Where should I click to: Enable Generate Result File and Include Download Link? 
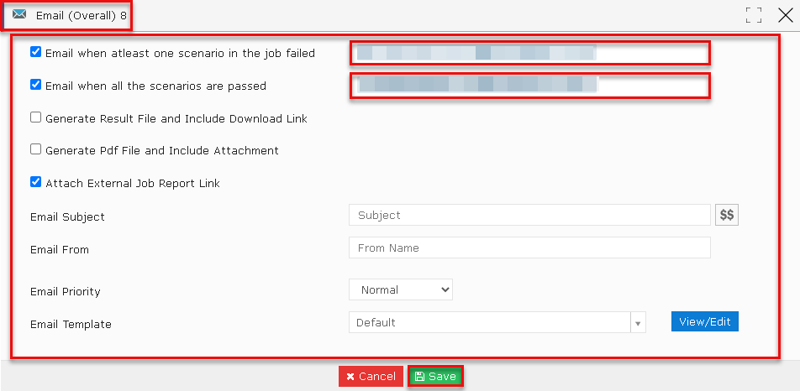click(35, 117)
